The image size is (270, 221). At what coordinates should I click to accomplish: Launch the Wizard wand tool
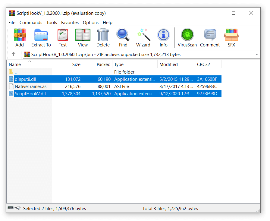click(143, 35)
